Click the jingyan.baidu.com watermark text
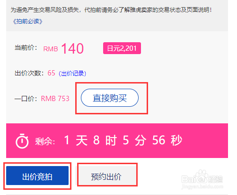Viewport: 237px width, 195px height. (202, 186)
